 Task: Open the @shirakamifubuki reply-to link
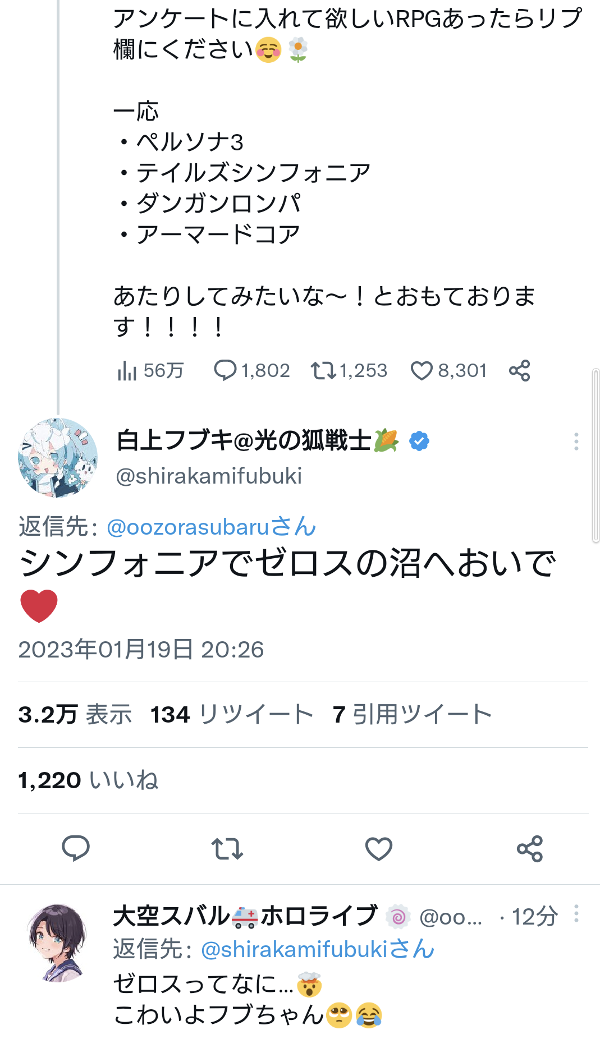coord(317,949)
